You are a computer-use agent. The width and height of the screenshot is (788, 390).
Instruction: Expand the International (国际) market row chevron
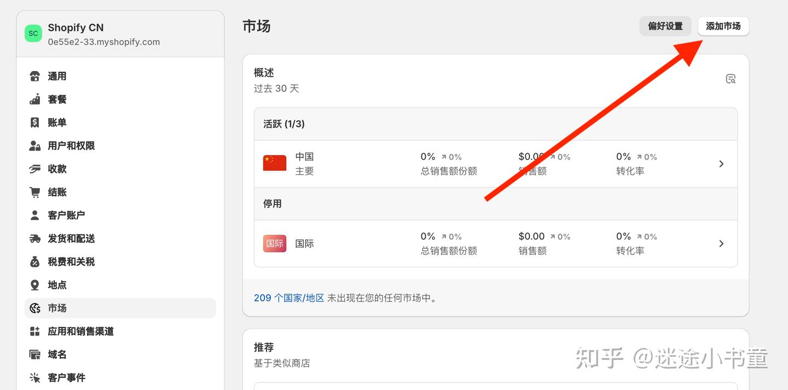[721, 243]
